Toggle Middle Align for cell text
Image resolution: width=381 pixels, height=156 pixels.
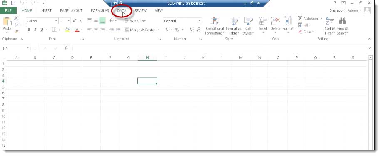pyautogui.click(x=96, y=21)
